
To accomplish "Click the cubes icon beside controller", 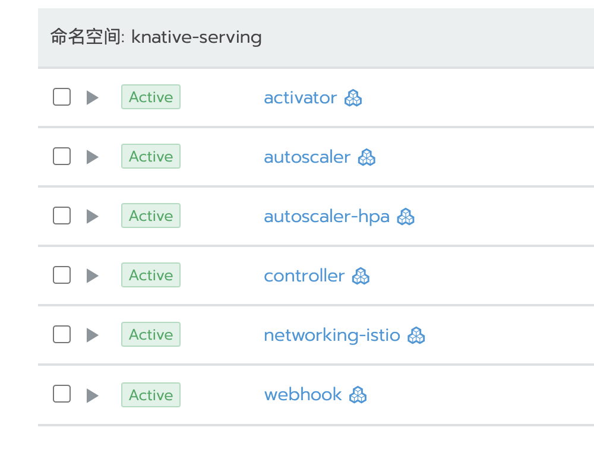I will (361, 275).
